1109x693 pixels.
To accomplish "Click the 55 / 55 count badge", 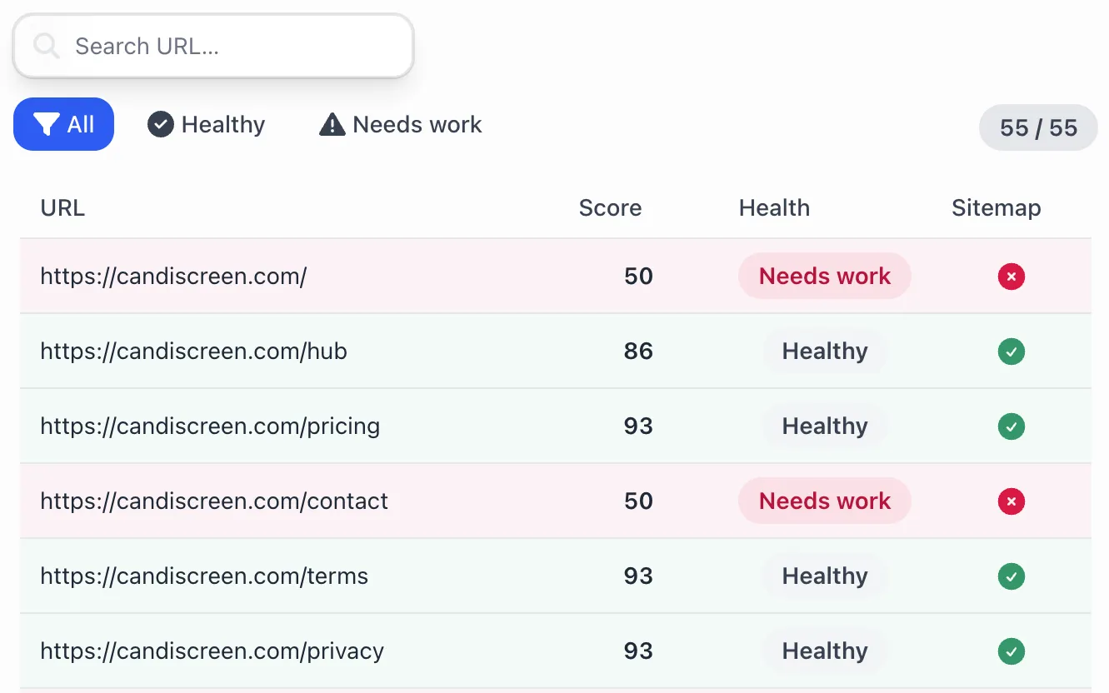I will pyautogui.click(x=1038, y=127).
